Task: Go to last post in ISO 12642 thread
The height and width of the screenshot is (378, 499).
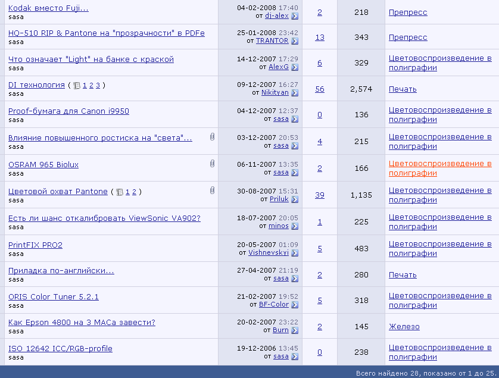Action: click(x=295, y=357)
